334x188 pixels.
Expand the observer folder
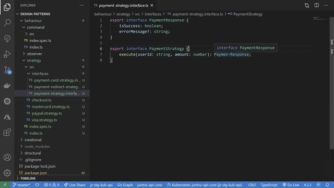coord(34,54)
